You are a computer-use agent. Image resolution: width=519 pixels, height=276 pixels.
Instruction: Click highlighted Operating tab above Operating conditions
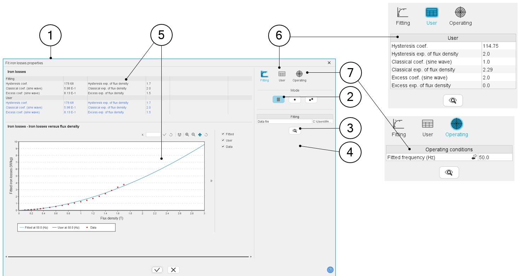[x=456, y=128]
